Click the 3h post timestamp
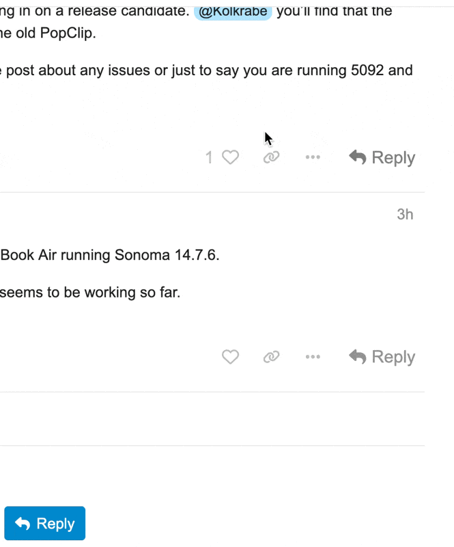This screenshot has width=454, height=547. [x=405, y=215]
